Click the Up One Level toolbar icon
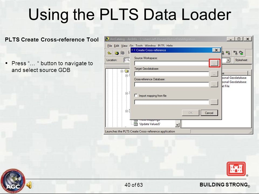259x194 pixels. (x=109, y=53)
